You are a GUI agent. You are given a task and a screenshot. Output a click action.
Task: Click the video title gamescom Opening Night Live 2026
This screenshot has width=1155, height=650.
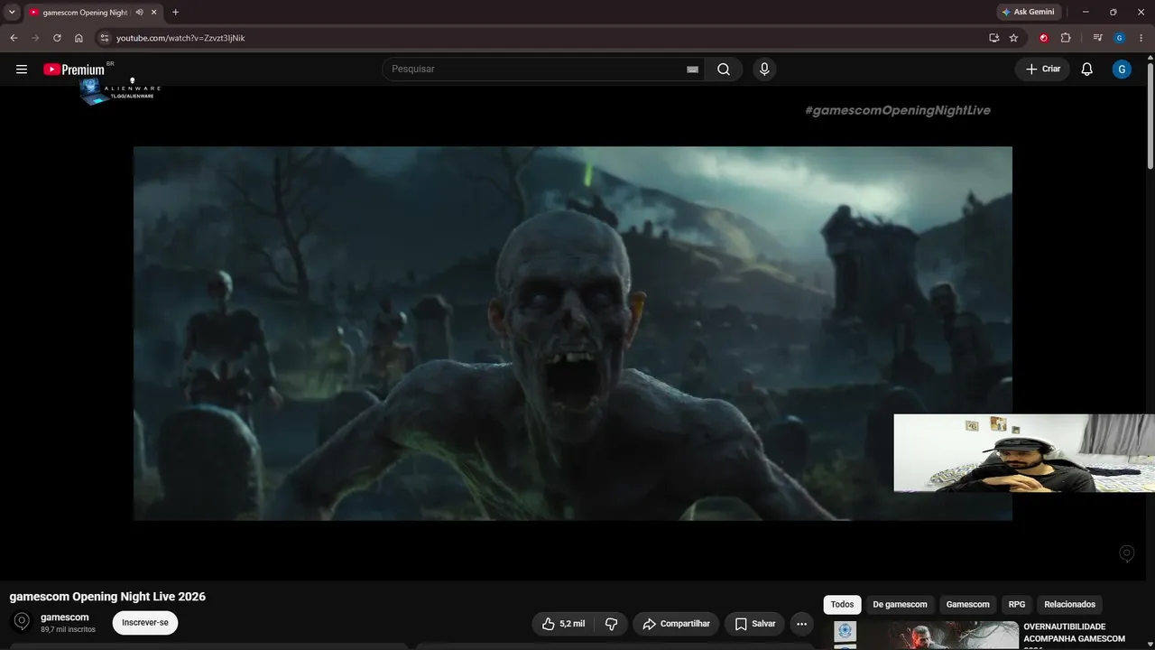[107, 597]
